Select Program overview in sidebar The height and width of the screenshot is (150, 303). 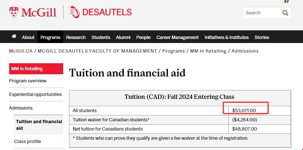pos(28,81)
